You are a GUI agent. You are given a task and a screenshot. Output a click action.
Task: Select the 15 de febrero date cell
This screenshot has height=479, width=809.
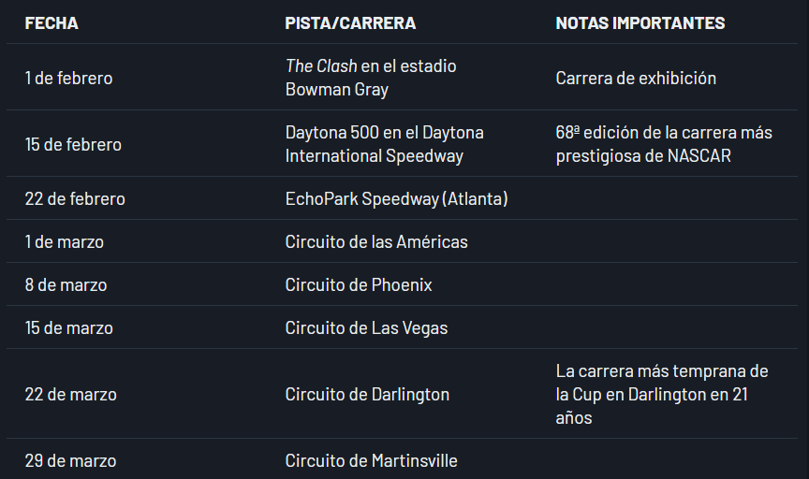tap(73, 144)
